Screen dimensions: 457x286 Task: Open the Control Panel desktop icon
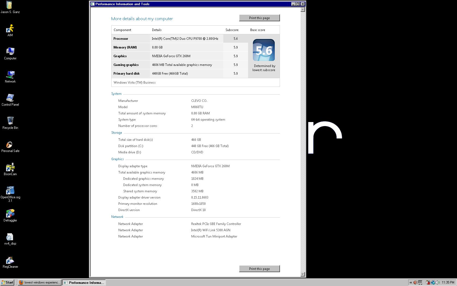(10, 100)
